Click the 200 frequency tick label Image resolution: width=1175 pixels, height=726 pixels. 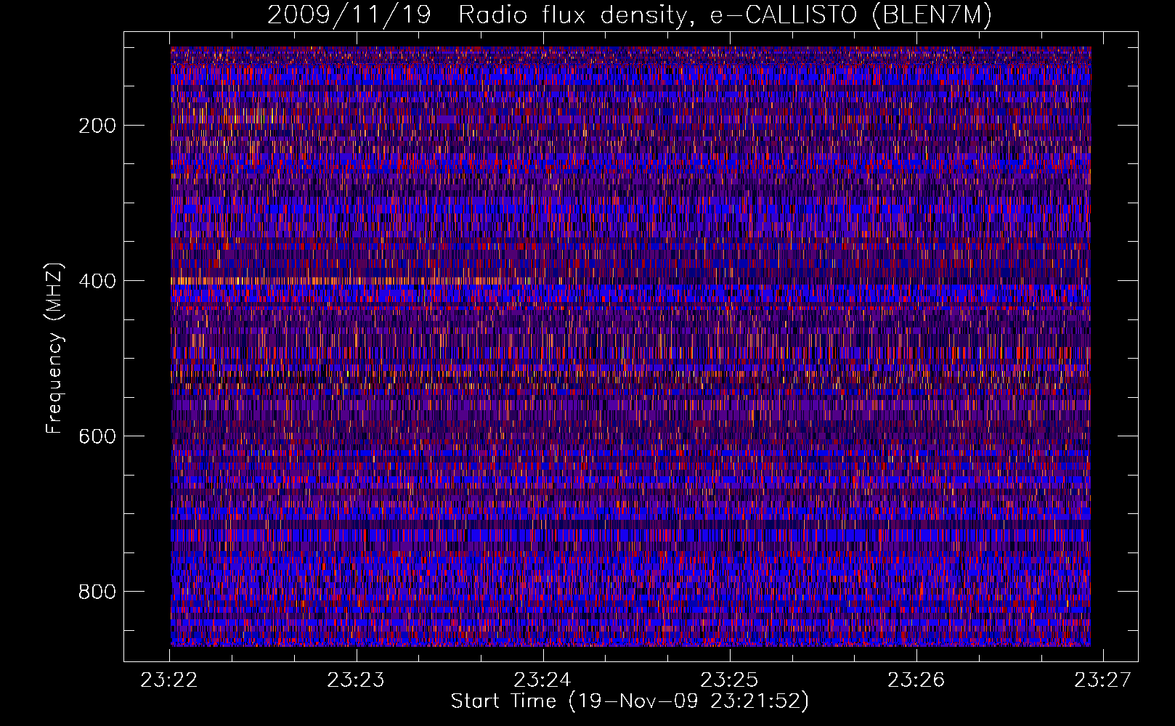click(x=97, y=126)
